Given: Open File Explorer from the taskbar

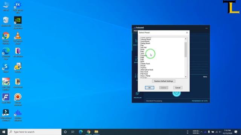Looking at the screenshot, I should click(x=96, y=132).
